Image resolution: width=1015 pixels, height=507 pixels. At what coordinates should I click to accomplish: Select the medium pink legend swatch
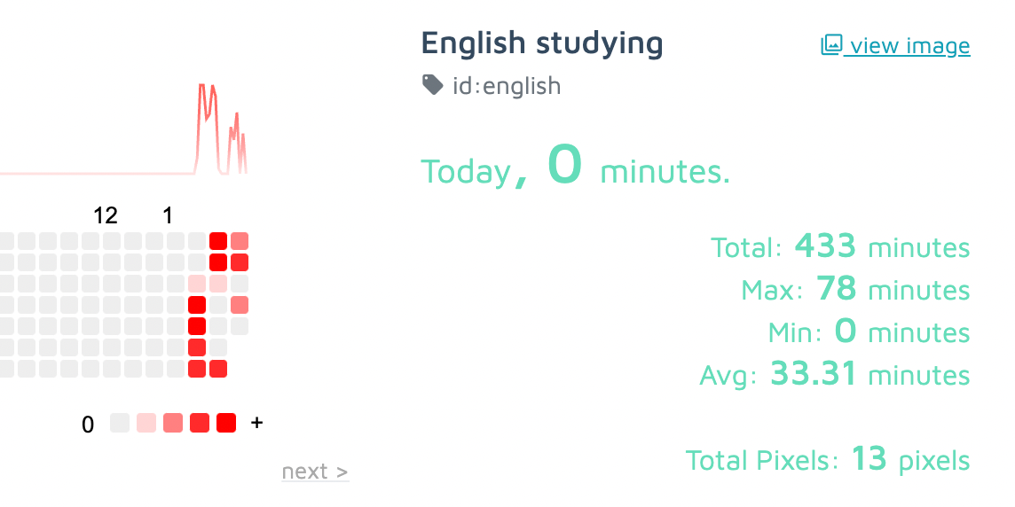pos(173,423)
